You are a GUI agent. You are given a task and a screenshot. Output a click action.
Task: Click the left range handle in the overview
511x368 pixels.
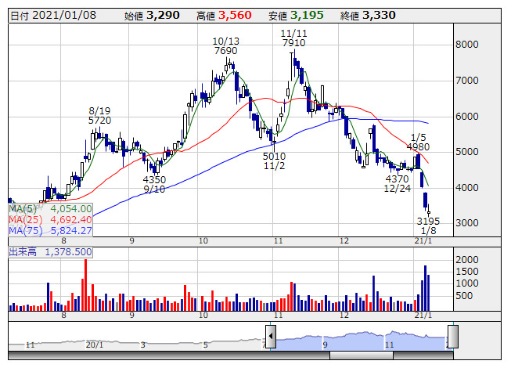click(x=271, y=337)
